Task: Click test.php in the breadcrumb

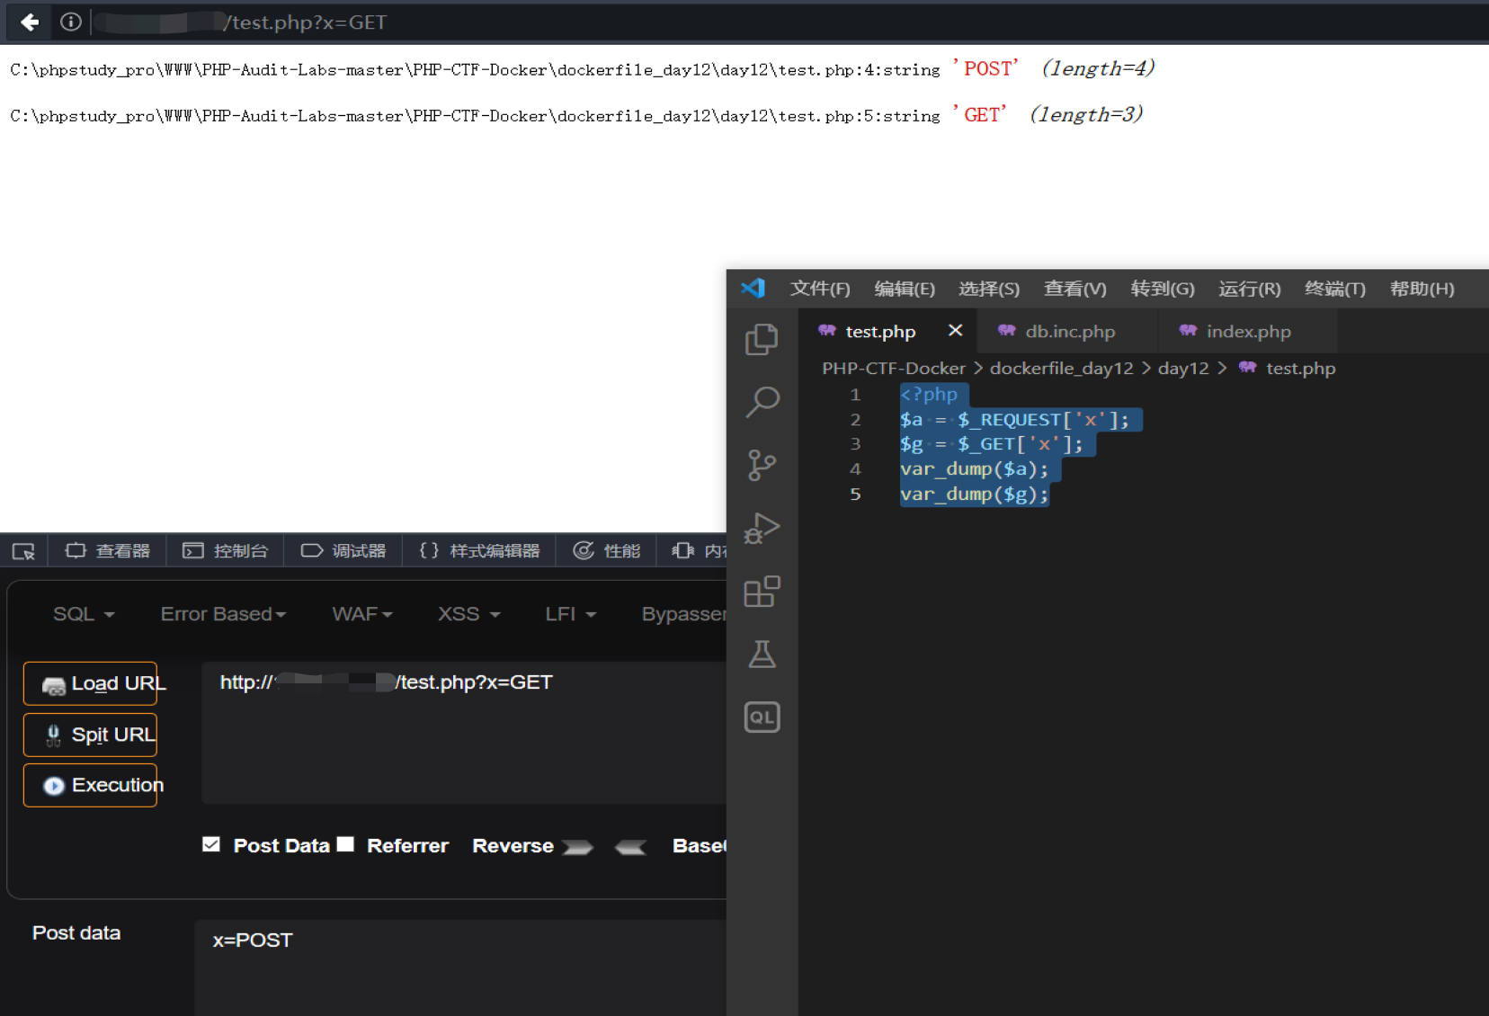Action: click(x=1300, y=368)
